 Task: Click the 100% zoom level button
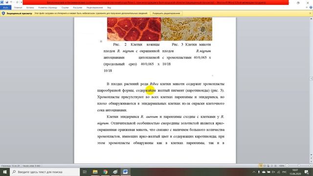282,166
